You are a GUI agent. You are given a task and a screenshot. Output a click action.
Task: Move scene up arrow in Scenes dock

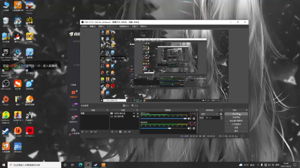91,132
